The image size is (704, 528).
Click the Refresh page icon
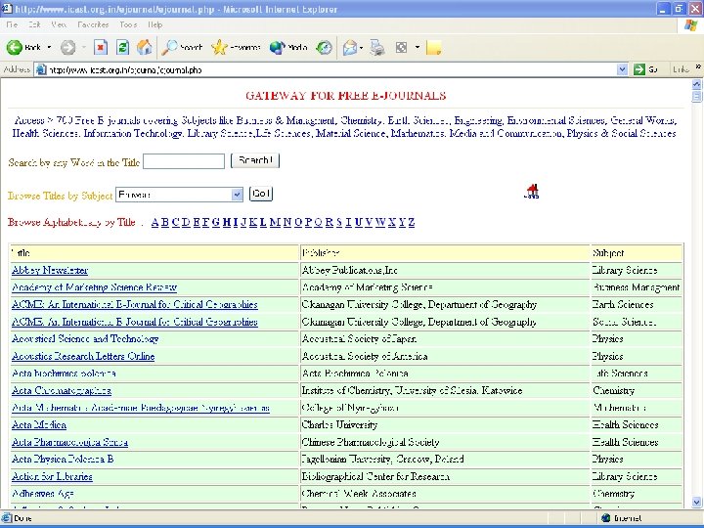click(x=122, y=47)
